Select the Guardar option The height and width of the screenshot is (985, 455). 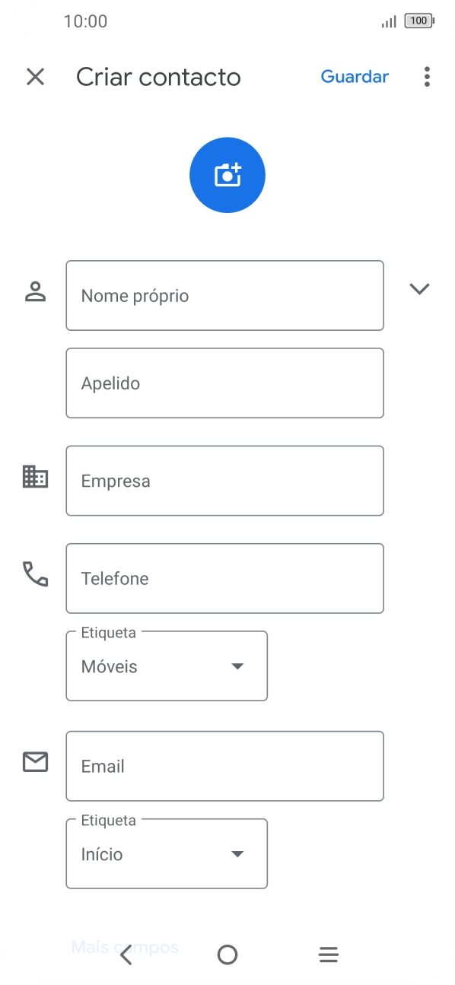[x=355, y=77]
